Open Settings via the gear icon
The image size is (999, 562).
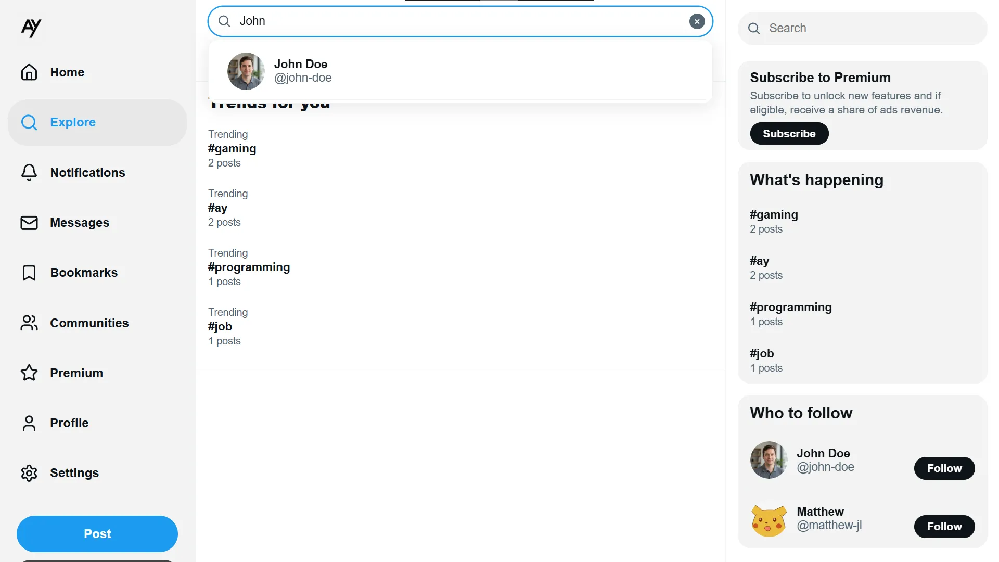[29, 473]
